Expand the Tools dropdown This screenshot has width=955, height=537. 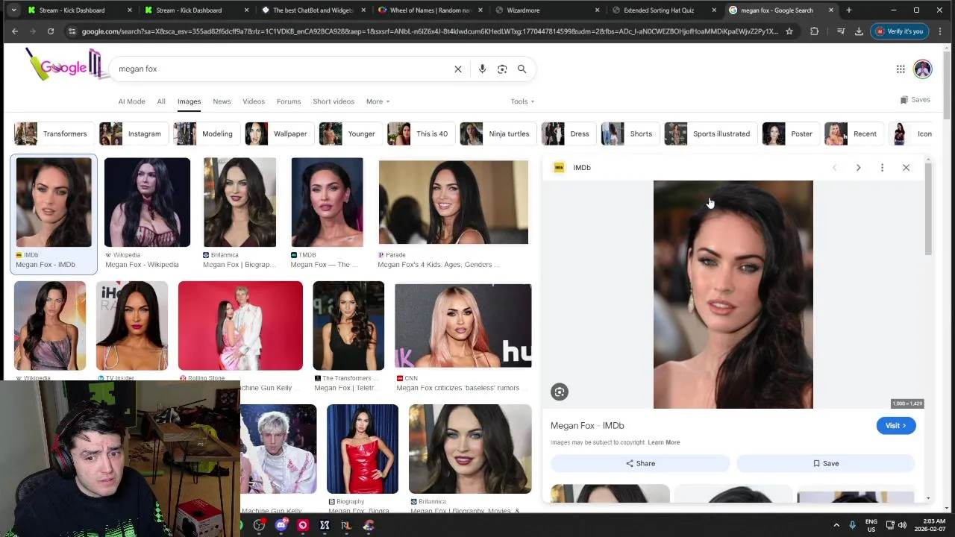[522, 101]
